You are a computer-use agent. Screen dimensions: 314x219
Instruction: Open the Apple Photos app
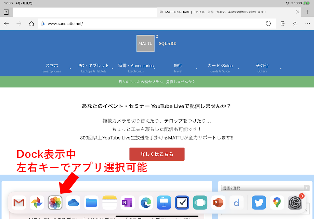click(x=55, y=203)
